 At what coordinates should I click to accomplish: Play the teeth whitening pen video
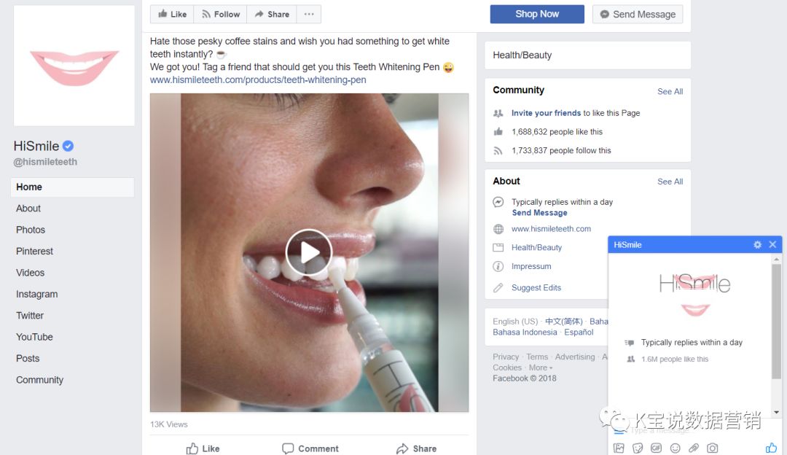coord(308,252)
